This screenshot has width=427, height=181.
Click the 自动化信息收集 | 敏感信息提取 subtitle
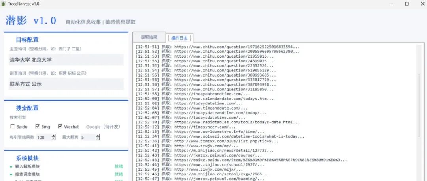[100, 22]
